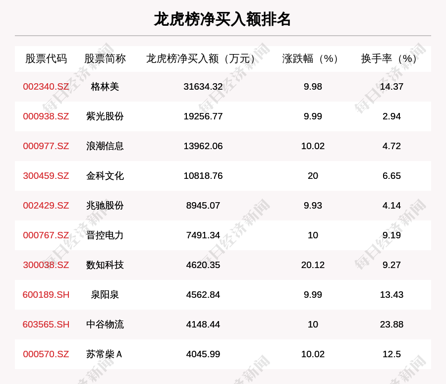Screen dimensions: 446x384
Task: Open stock code 300038.SZ
Action: 46,265
